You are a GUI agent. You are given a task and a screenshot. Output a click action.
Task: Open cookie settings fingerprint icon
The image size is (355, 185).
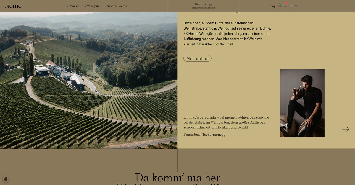[6, 179]
